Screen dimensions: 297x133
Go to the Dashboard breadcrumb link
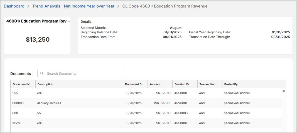pos(14,6)
